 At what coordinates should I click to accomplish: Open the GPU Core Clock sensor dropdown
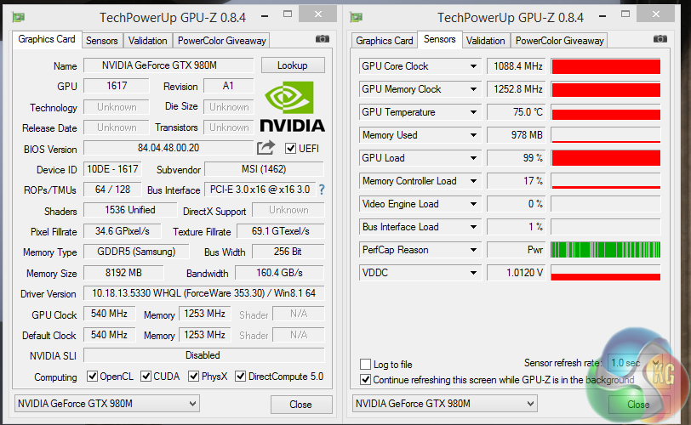pos(474,66)
